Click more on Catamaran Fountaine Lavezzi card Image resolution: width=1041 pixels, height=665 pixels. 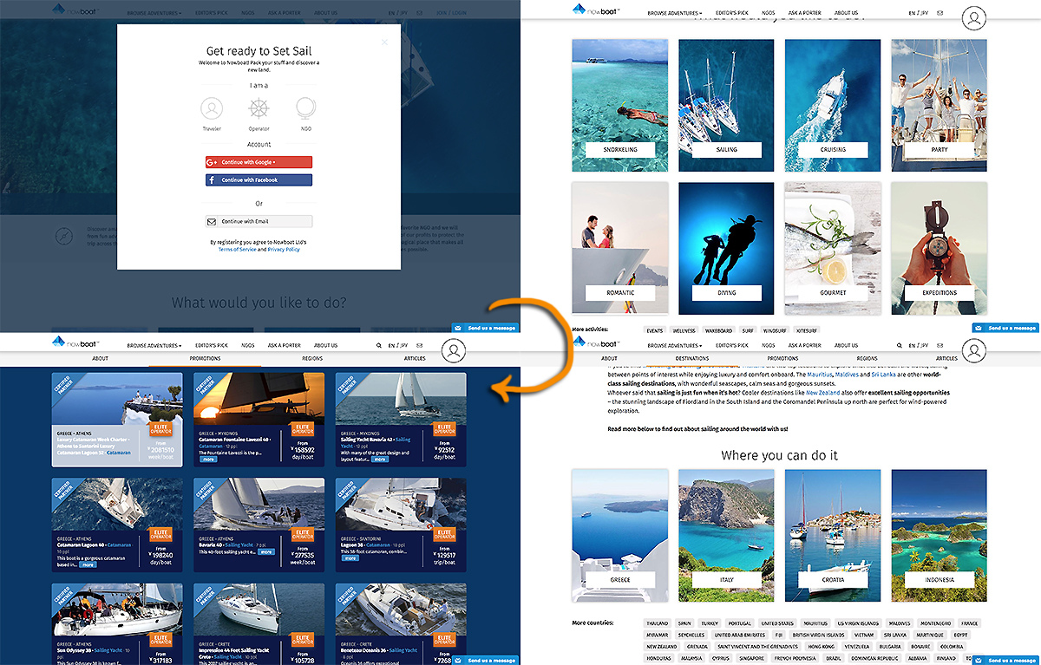[x=208, y=460]
